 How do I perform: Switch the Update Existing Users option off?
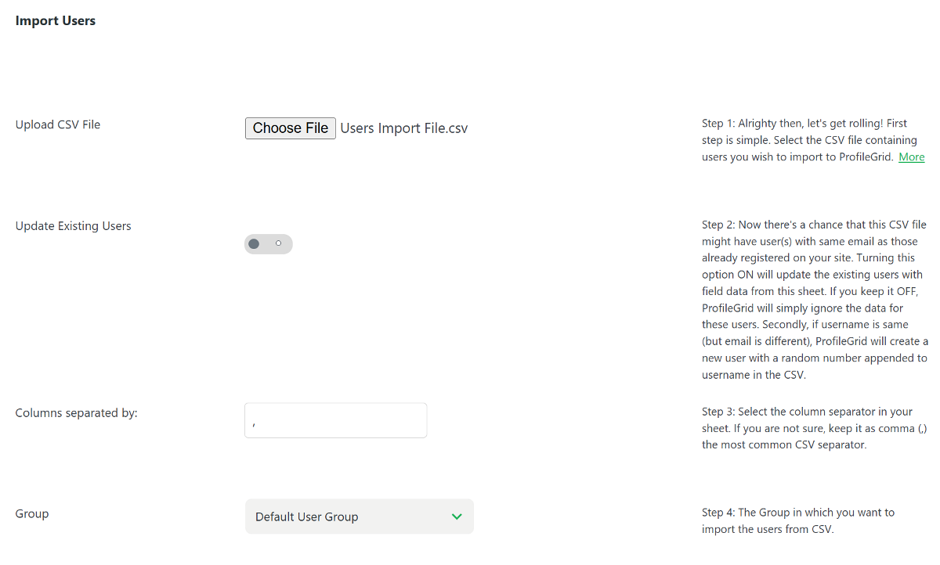[268, 243]
